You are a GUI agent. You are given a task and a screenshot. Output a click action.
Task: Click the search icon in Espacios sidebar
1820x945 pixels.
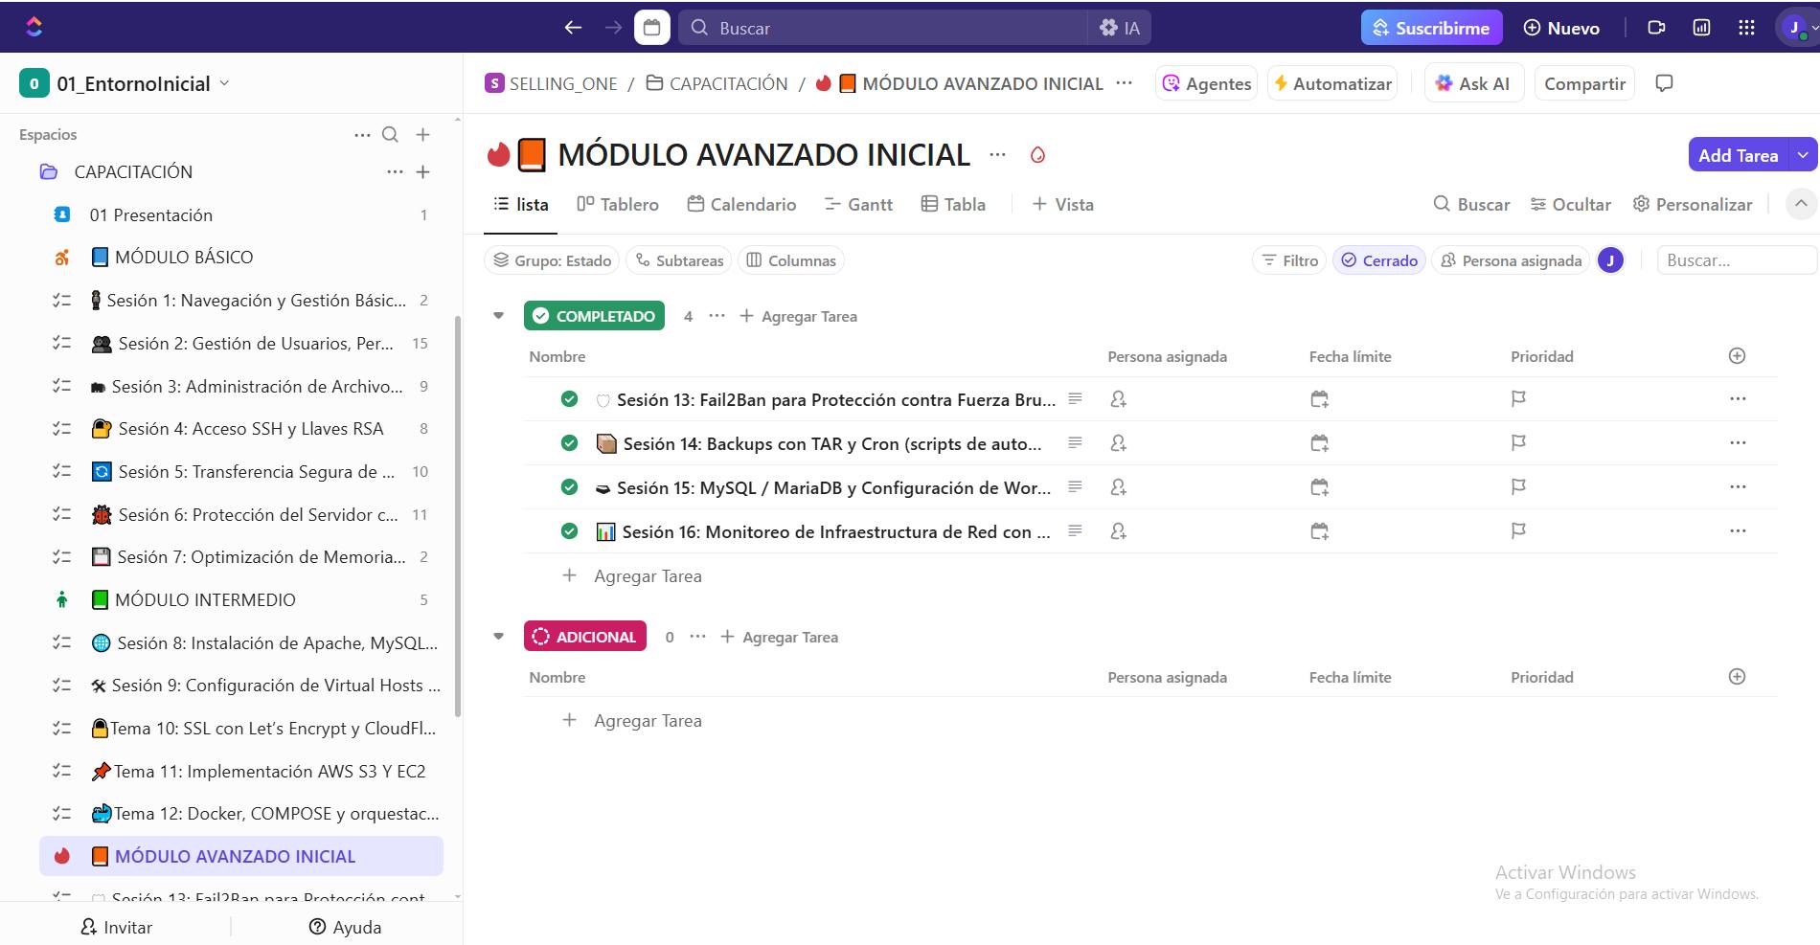click(390, 135)
